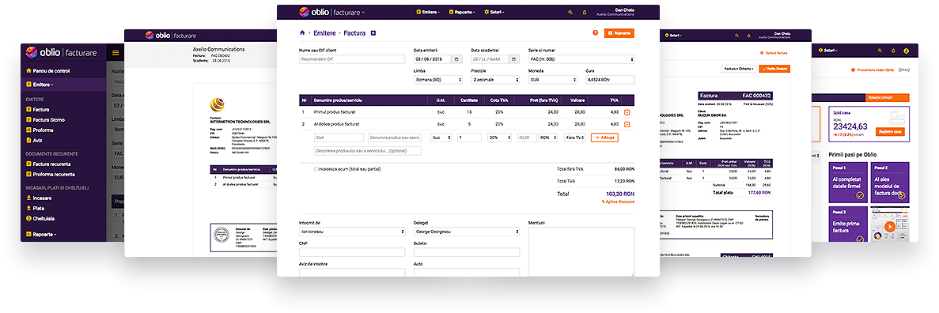Open Intocmit de dropdown Ion Ionescu
The height and width of the screenshot is (313, 939).
pos(351,232)
